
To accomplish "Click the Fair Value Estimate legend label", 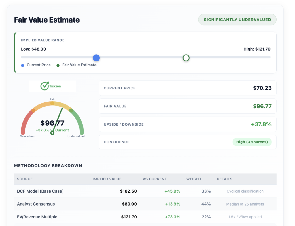I will pyautogui.click(x=79, y=65).
